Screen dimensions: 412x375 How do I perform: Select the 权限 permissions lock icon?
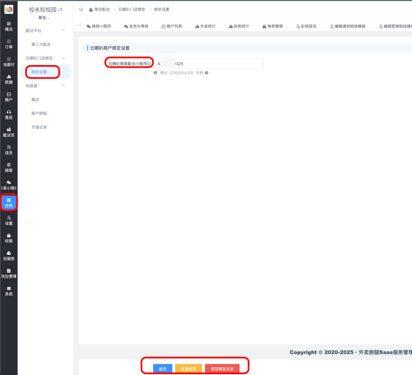click(8, 236)
